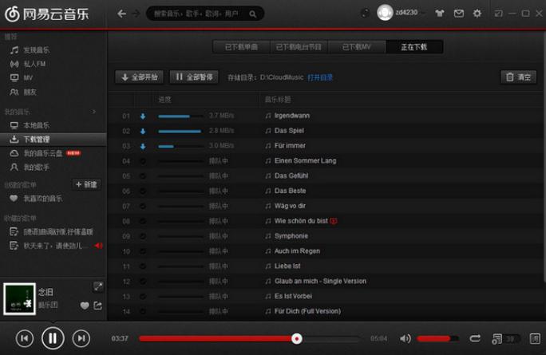The height and width of the screenshot is (355, 546).
Task: Click queue icon for Das Gefühl
Action: (143, 176)
